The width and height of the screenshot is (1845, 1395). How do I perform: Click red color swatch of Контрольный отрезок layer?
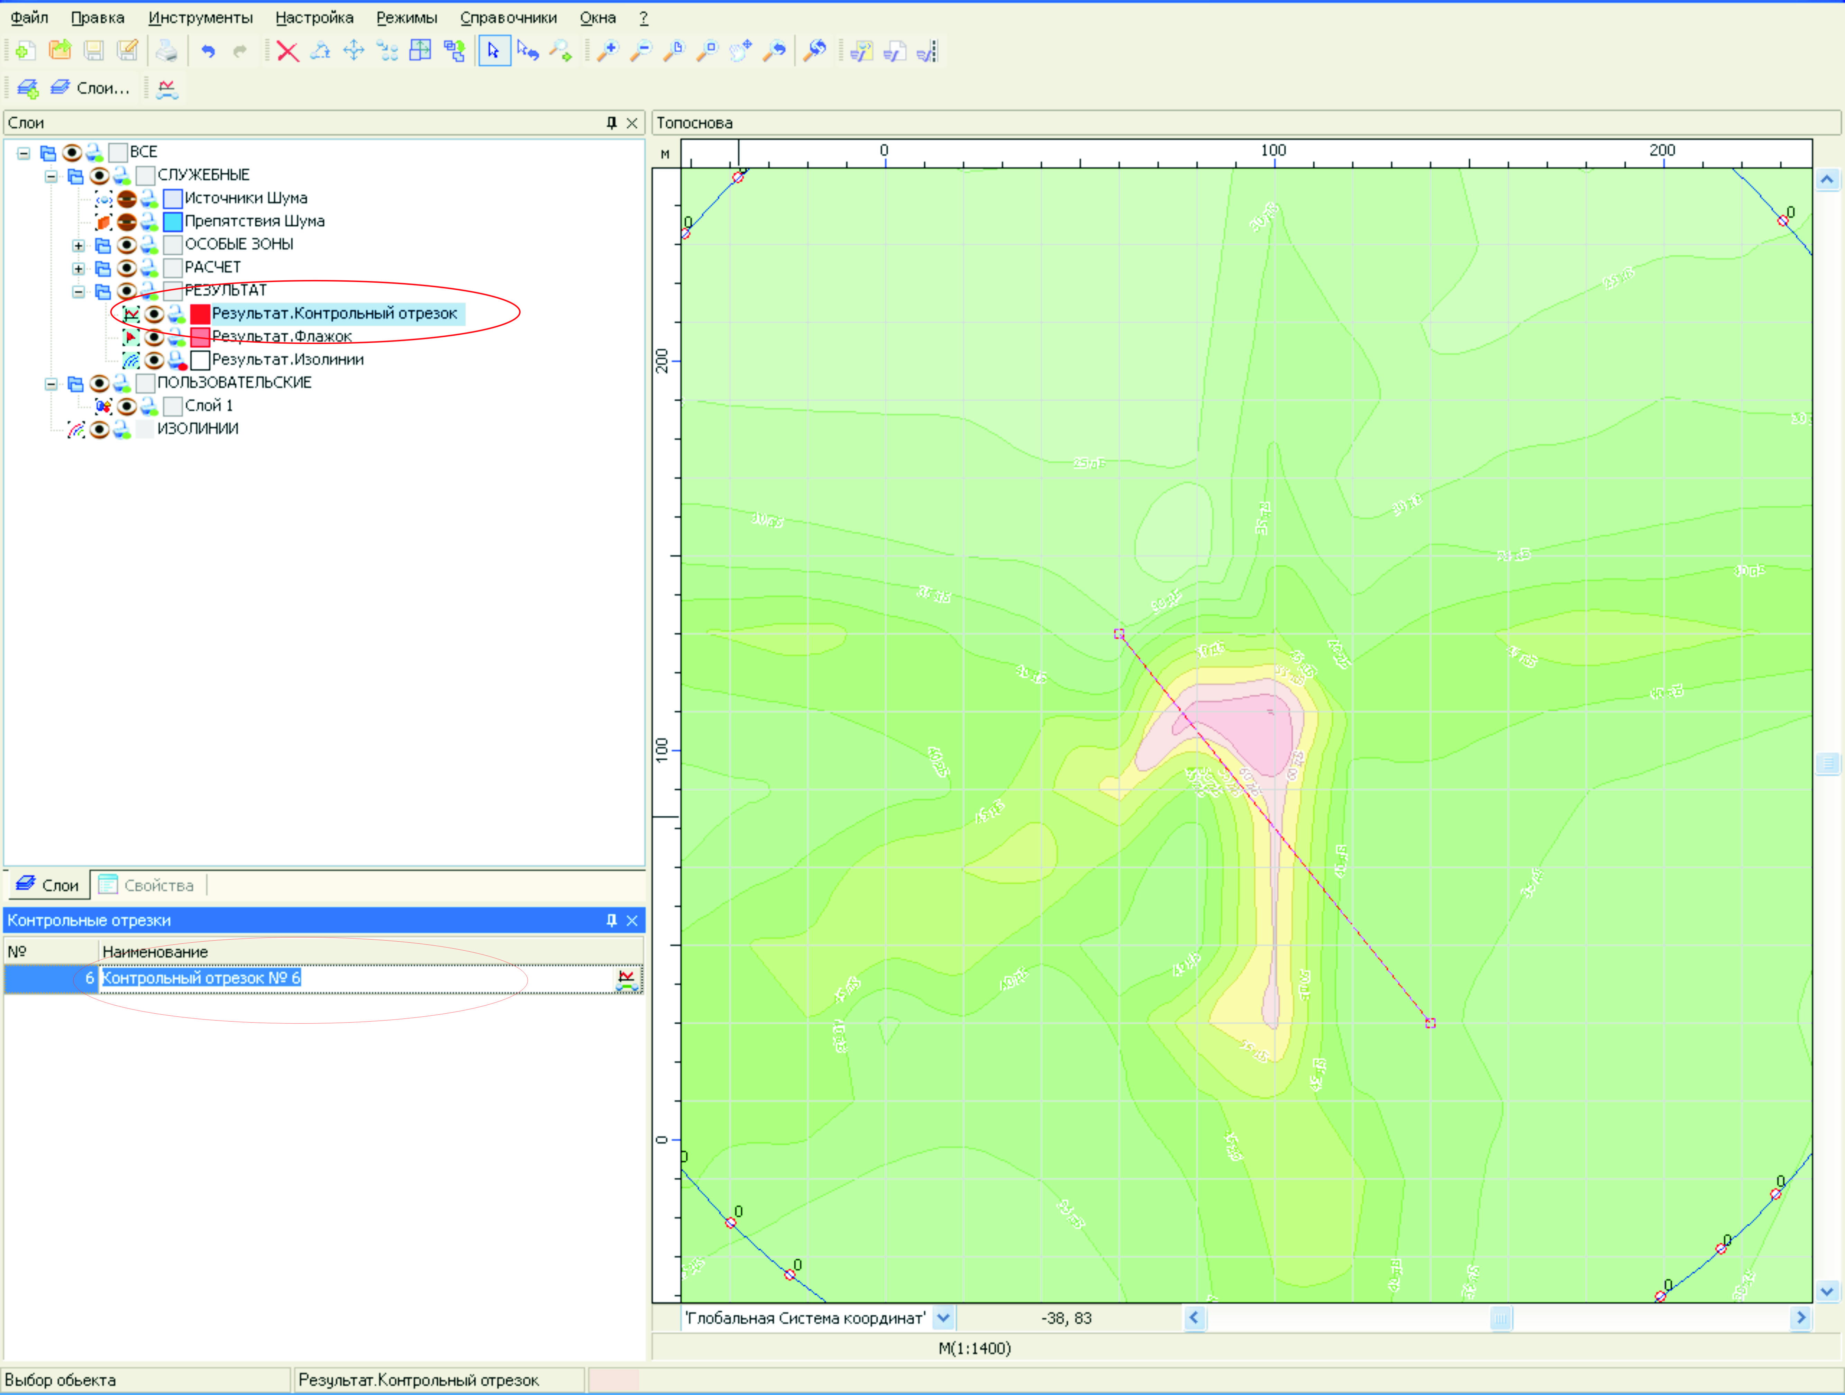click(x=200, y=314)
